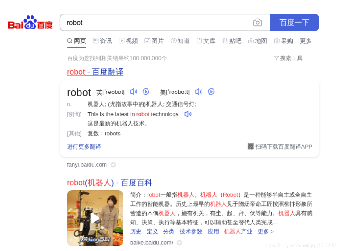Switch to 文库 library tab

[206, 41]
